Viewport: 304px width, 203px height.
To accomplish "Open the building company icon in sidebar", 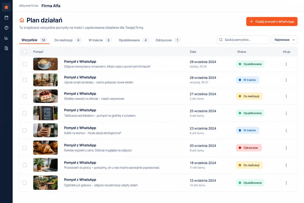I will [x=6, y=48].
